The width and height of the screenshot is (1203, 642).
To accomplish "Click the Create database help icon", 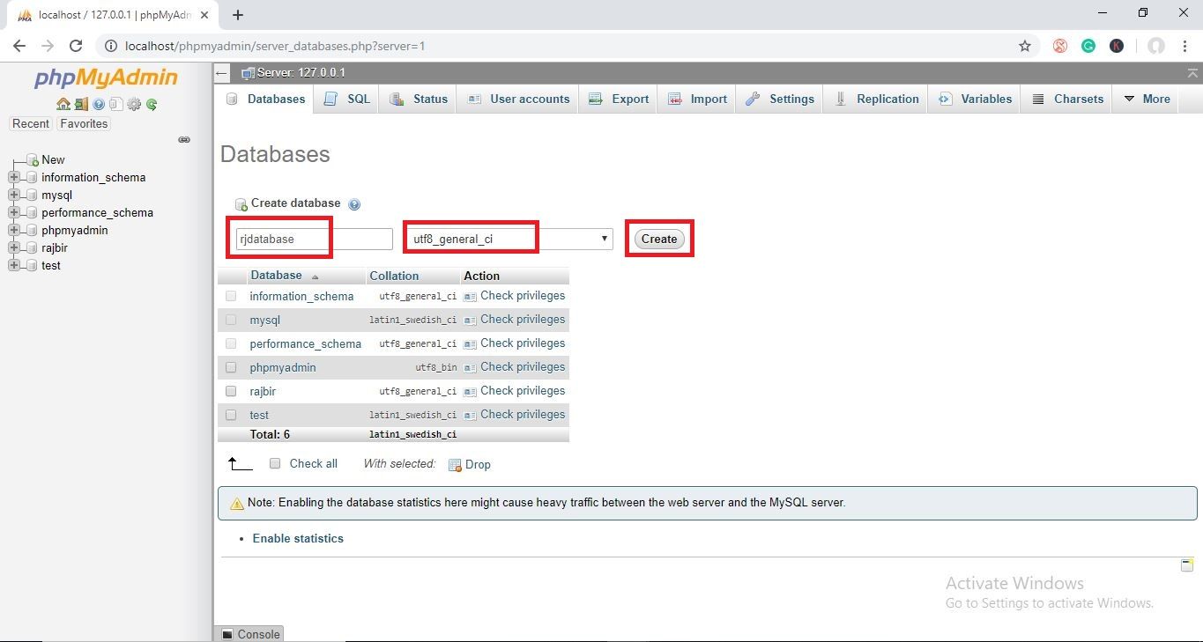I will (x=354, y=204).
